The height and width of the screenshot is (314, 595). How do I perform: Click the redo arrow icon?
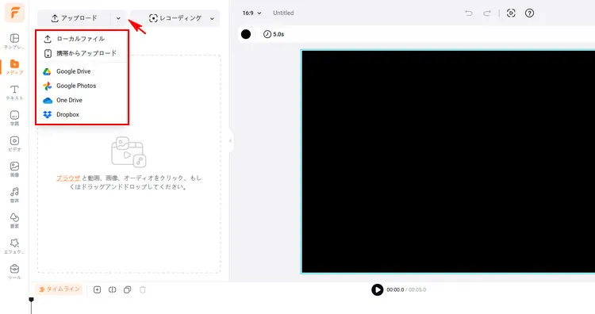487,13
